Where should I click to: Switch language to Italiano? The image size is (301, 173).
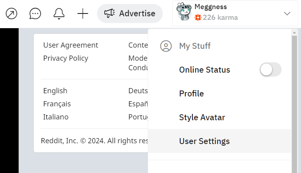[56, 117]
